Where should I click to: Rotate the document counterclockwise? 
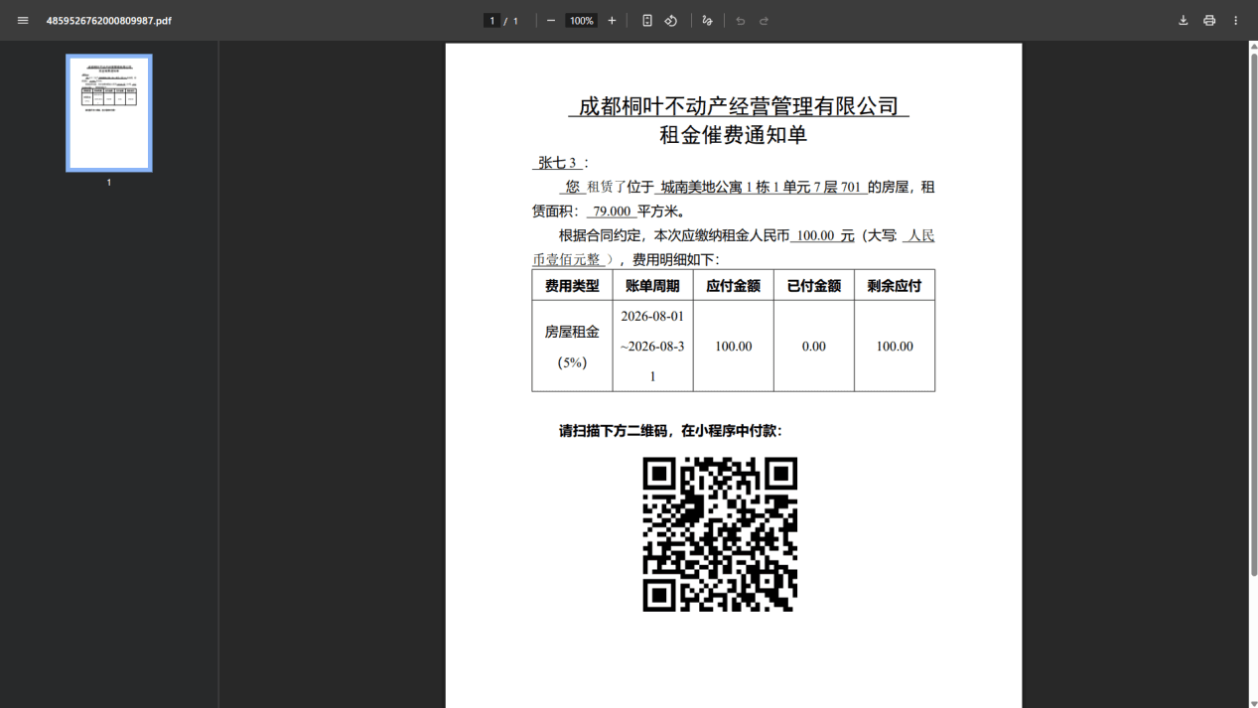671,20
